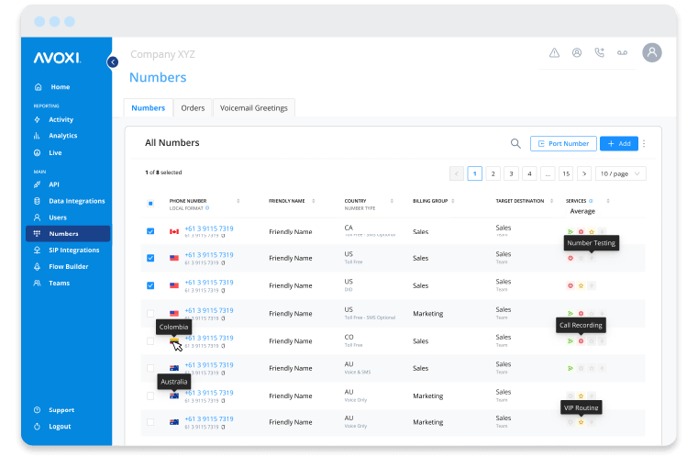This screenshot has width=698, height=468.
Task: Click the account circle icon in the header
Action: coord(577,53)
